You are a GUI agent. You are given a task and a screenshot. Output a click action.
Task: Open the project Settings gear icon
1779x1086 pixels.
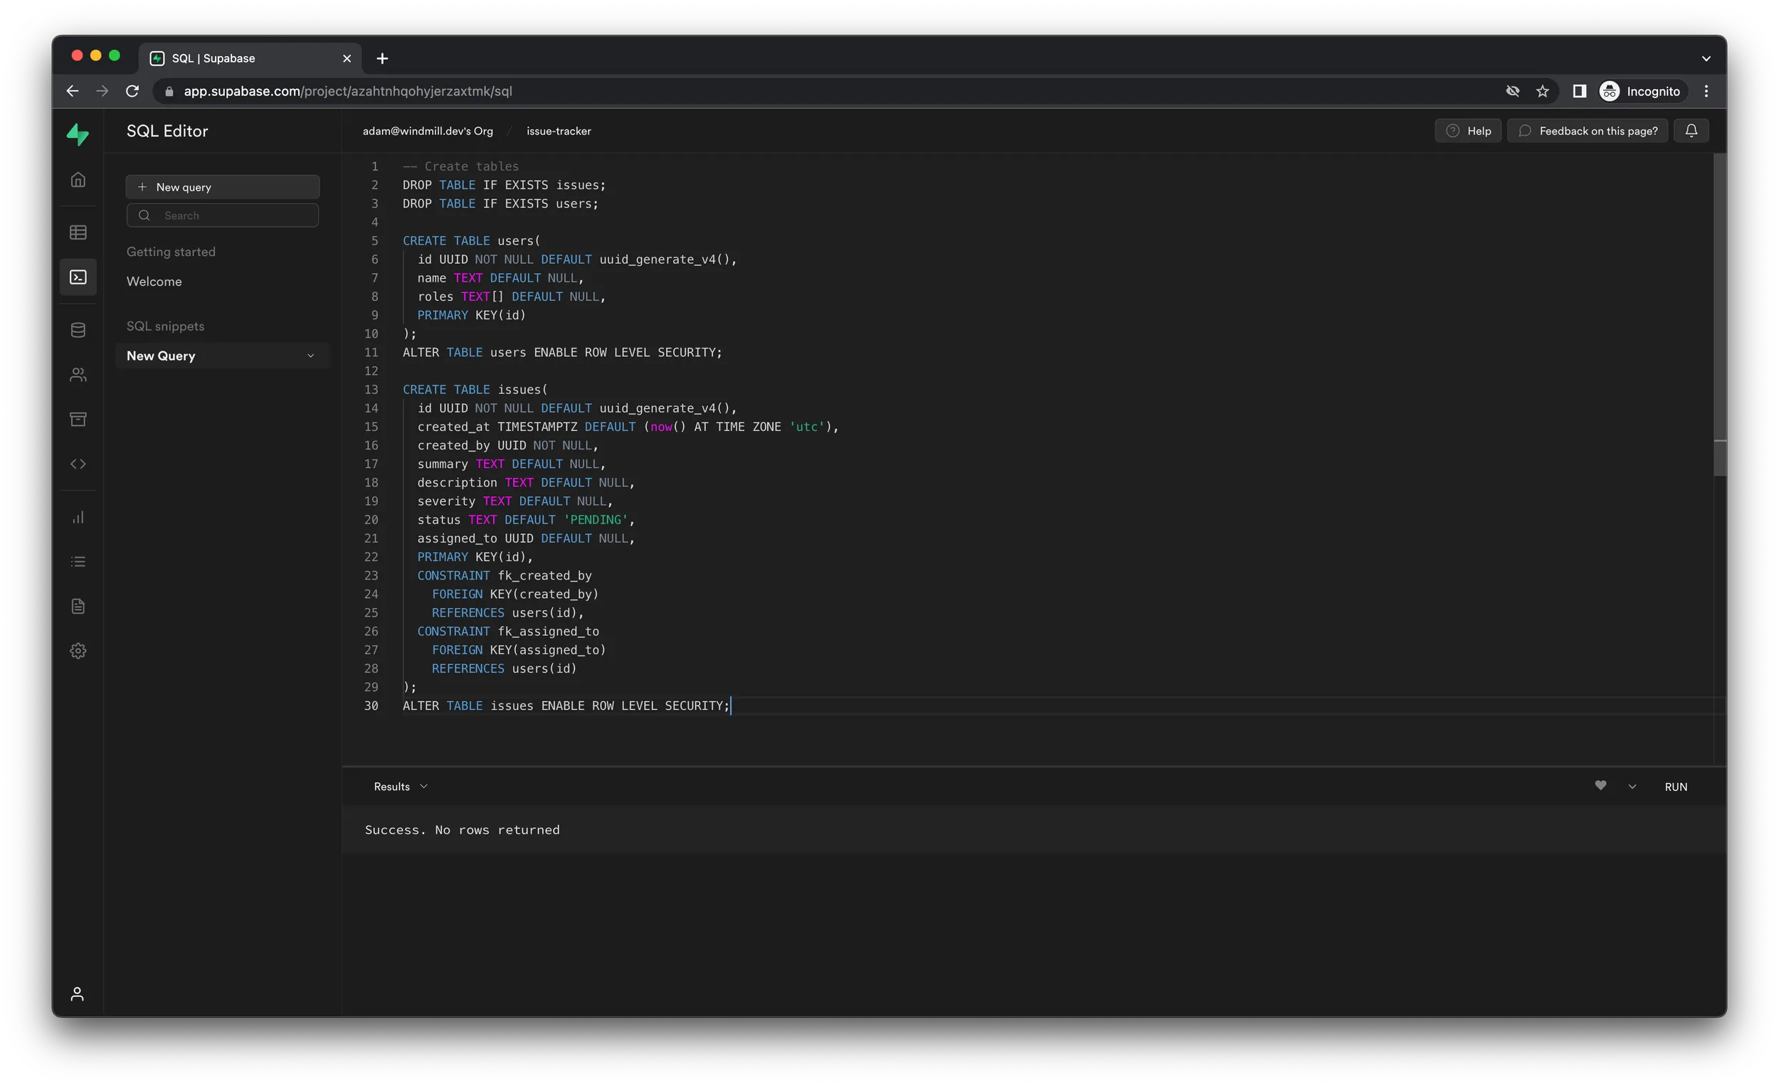[x=78, y=651]
